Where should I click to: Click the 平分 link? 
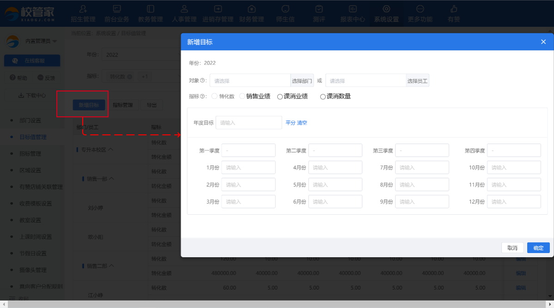[290, 123]
